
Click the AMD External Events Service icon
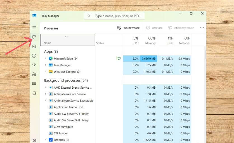coord(51,88)
